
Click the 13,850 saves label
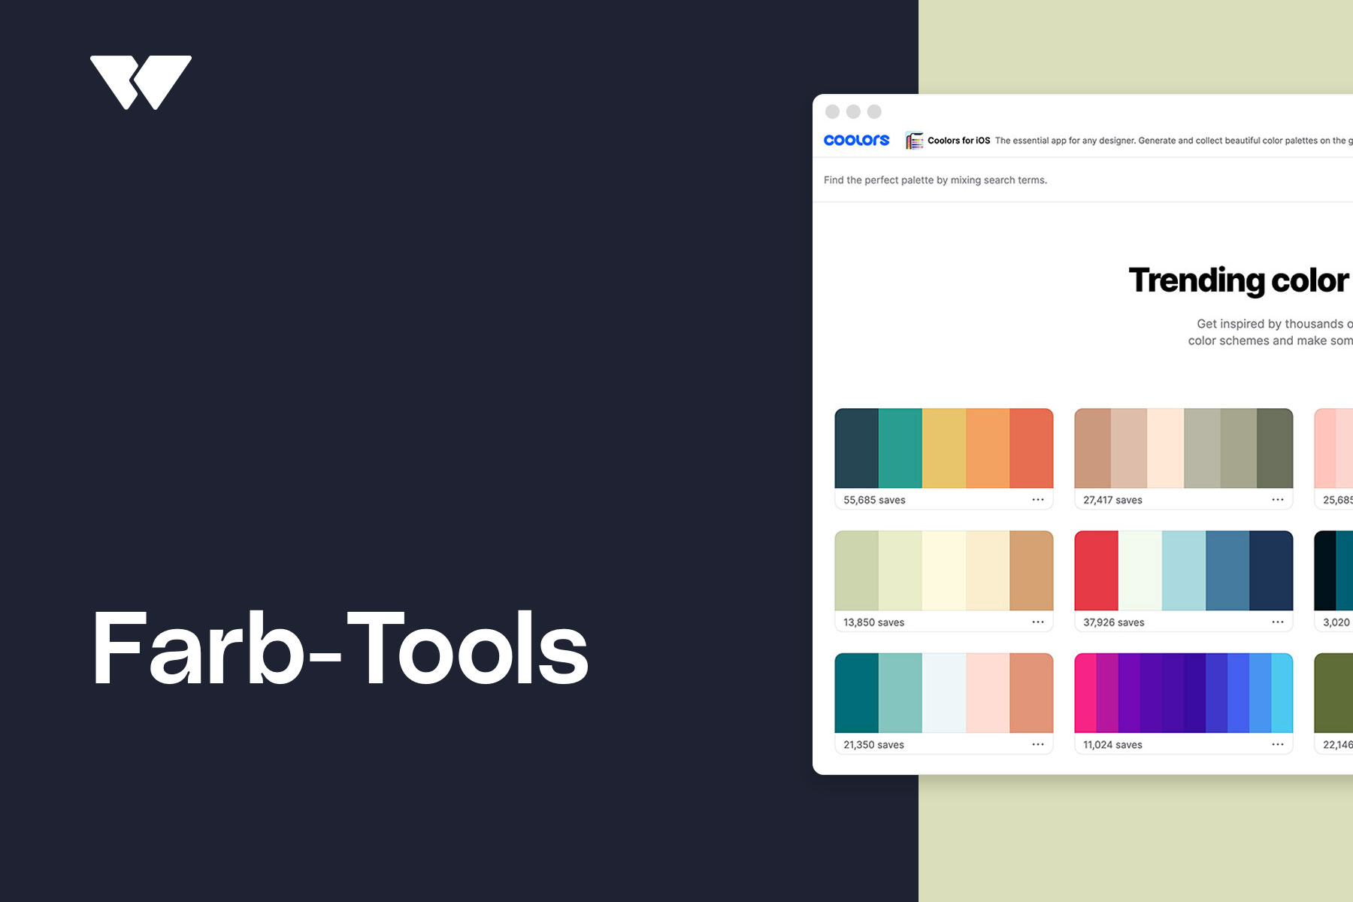[x=873, y=622]
